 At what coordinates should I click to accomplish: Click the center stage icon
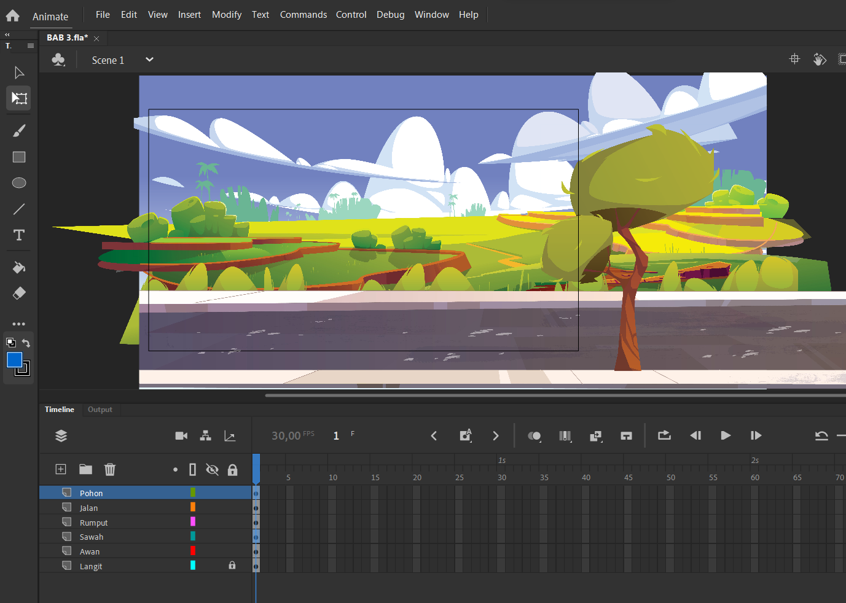coord(794,59)
